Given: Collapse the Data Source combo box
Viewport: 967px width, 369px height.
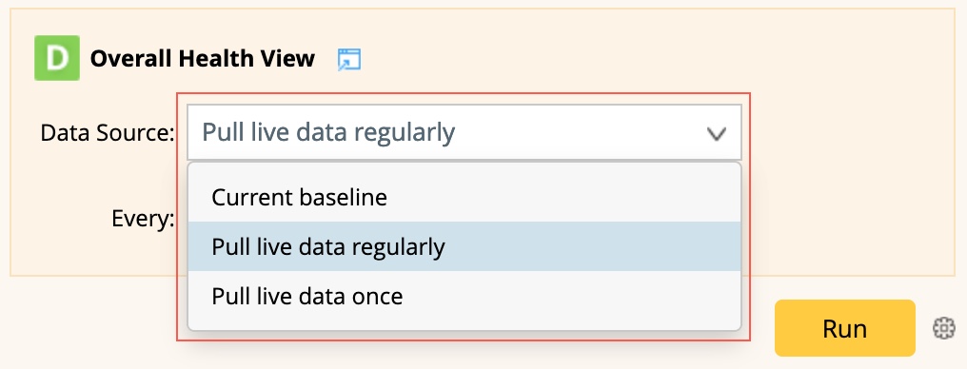Looking at the screenshot, I should tap(464, 132).
